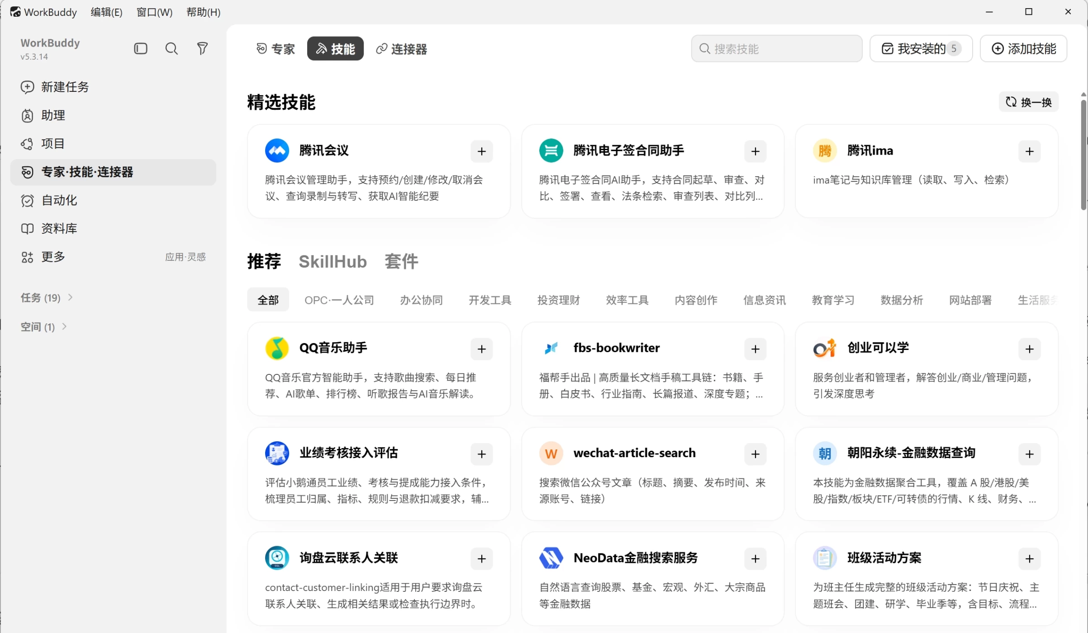
Task: Switch to the 专家 tab
Action: 276,49
